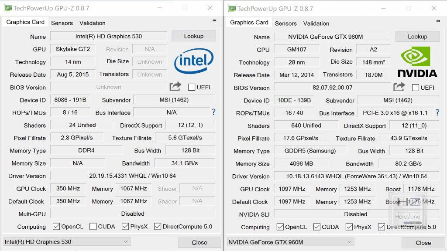Click the 43.9 GTexel/s texture fillrate value
The image size is (447, 251).
coord(409,138)
